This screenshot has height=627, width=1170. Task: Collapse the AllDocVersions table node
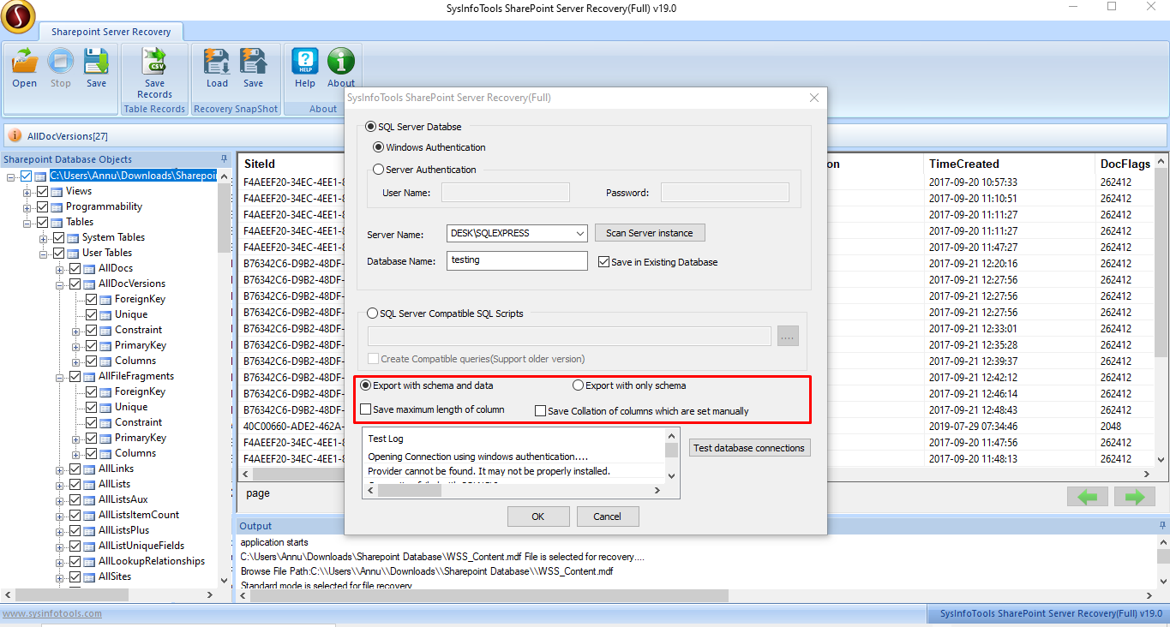tap(60, 284)
